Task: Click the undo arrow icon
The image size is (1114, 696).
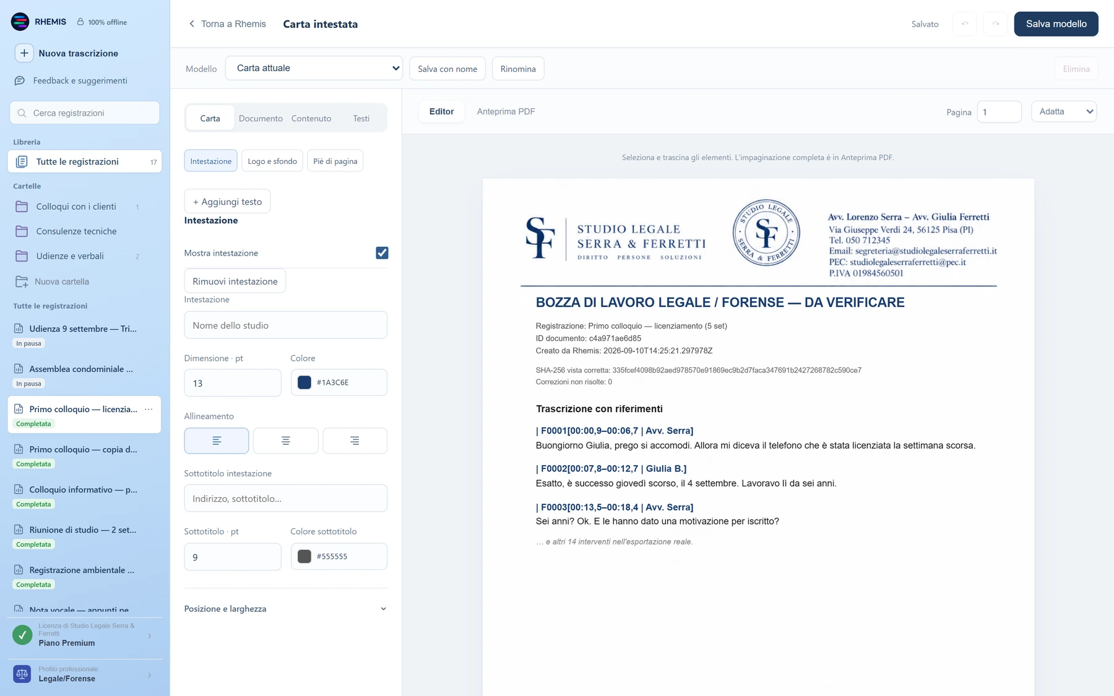Action: 965,24
